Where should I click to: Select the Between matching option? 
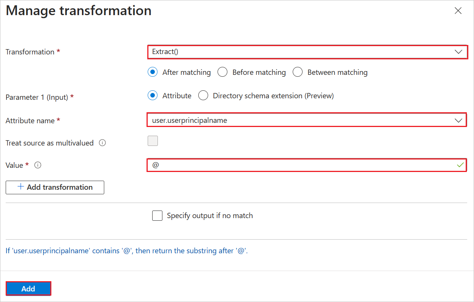298,72
